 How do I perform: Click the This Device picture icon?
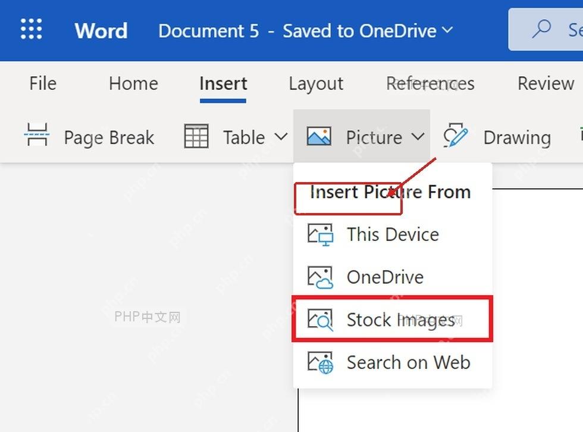point(320,234)
